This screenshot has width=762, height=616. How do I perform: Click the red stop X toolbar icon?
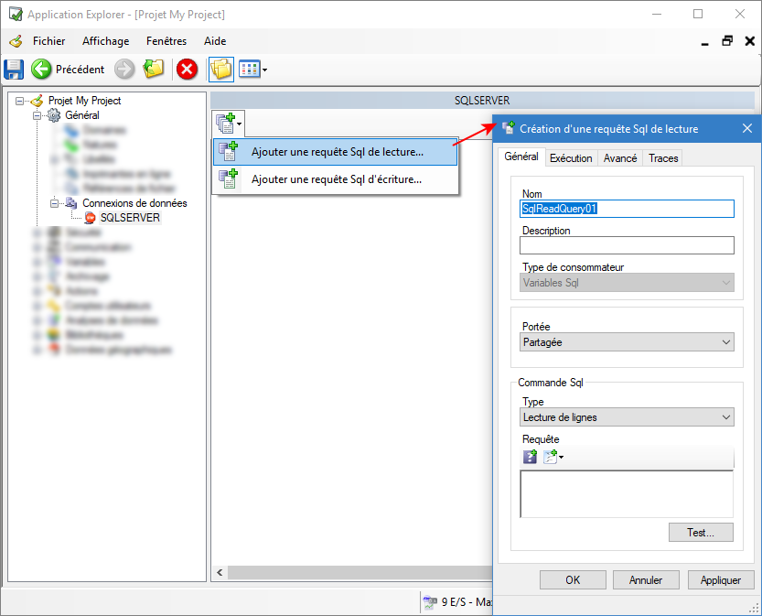pyautogui.click(x=187, y=69)
